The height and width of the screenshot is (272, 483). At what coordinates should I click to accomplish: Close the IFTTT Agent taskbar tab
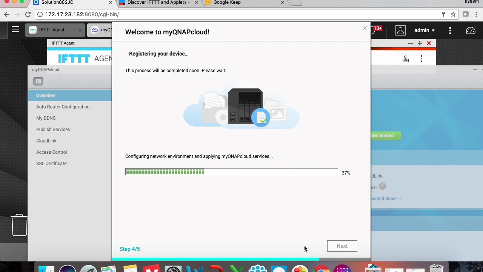tap(80, 30)
